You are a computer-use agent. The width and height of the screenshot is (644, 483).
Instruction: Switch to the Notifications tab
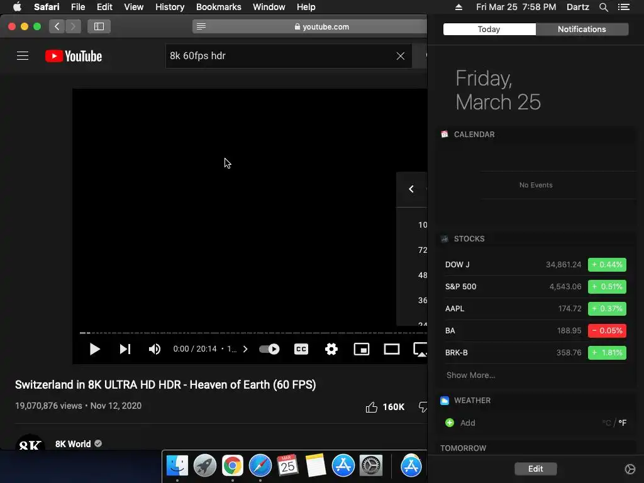[582, 29]
